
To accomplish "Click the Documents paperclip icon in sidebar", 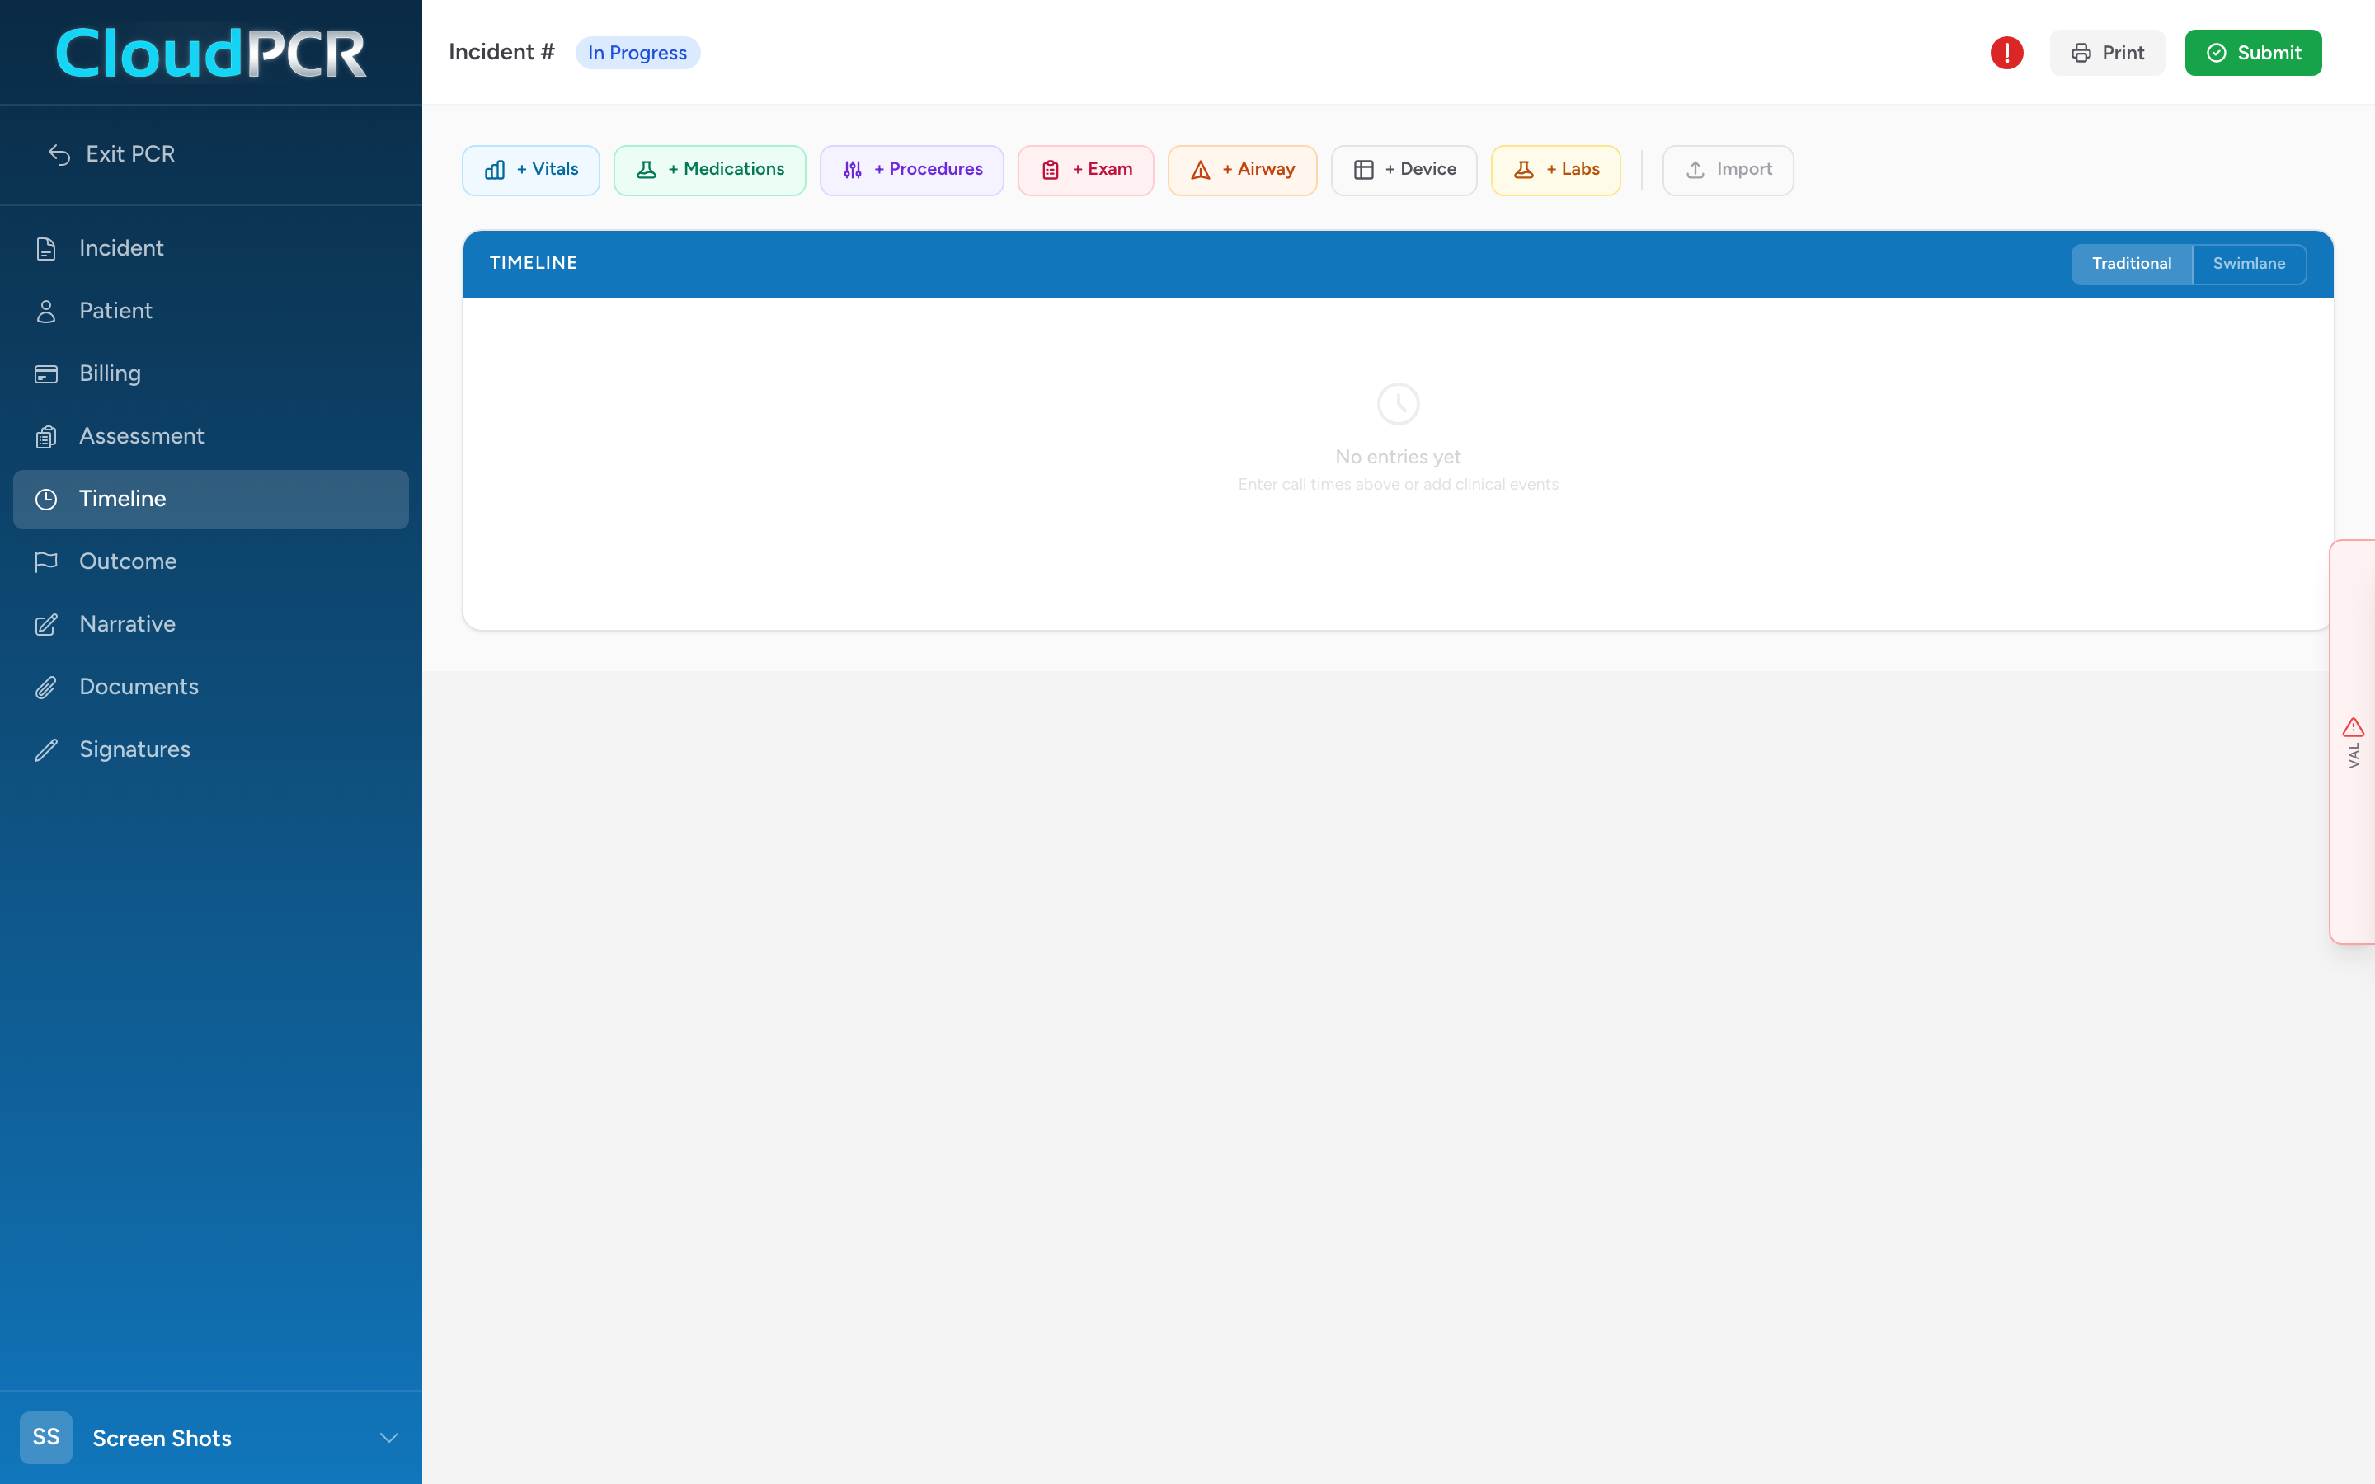I will point(46,687).
